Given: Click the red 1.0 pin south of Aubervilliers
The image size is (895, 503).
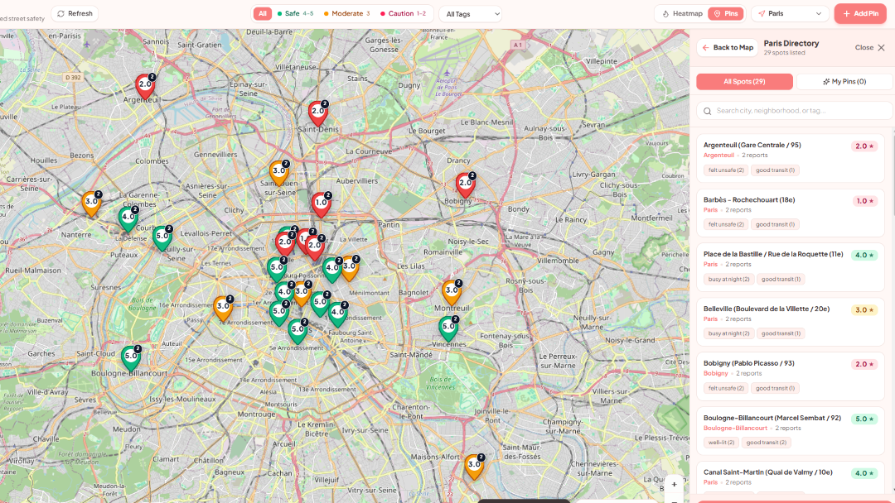Looking at the screenshot, I should coord(322,204).
